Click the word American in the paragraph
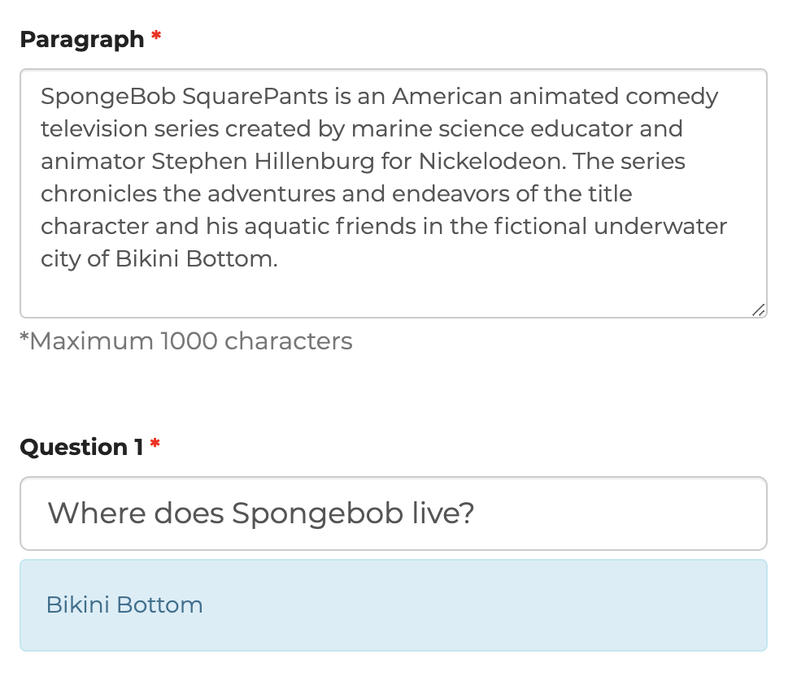Screen dimensions: 797x676 pyautogui.click(x=446, y=97)
